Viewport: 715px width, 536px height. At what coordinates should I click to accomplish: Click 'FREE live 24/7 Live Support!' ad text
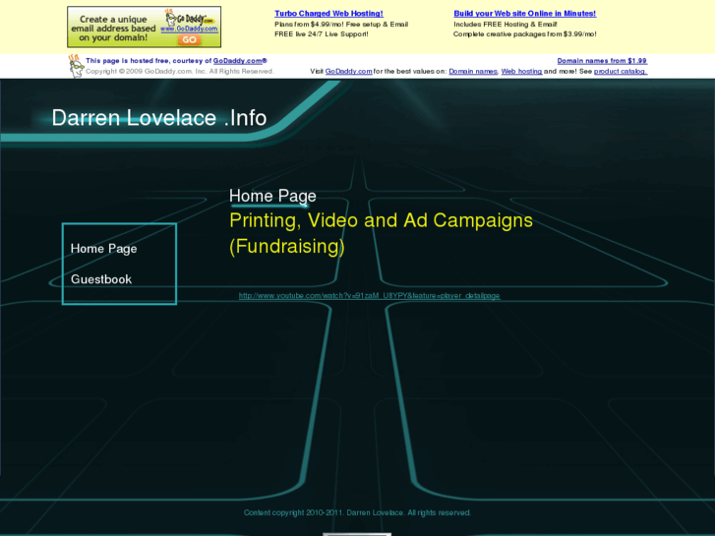321,34
